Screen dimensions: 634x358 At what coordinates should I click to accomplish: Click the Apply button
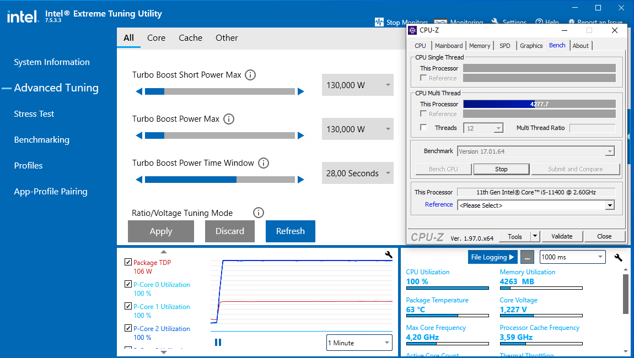(161, 231)
